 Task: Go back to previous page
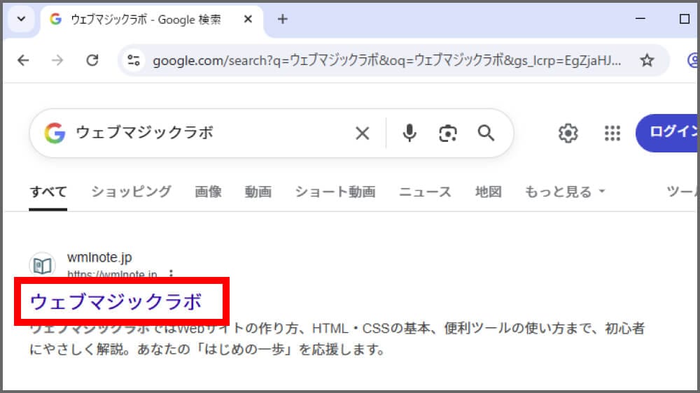(x=23, y=61)
